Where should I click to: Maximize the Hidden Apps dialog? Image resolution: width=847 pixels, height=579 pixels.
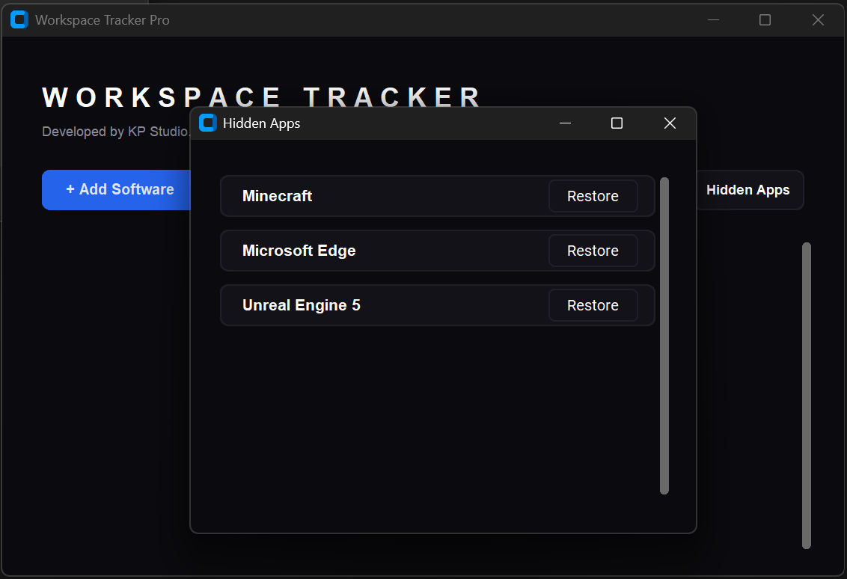[x=617, y=123]
